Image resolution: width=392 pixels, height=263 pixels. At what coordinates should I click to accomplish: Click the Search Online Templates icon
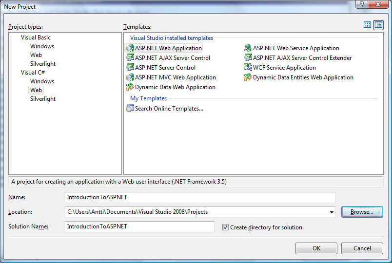coord(130,109)
